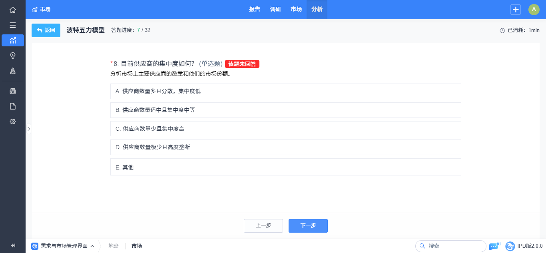Switch to the 报告 tab
546x253 pixels.
tap(255, 10)
